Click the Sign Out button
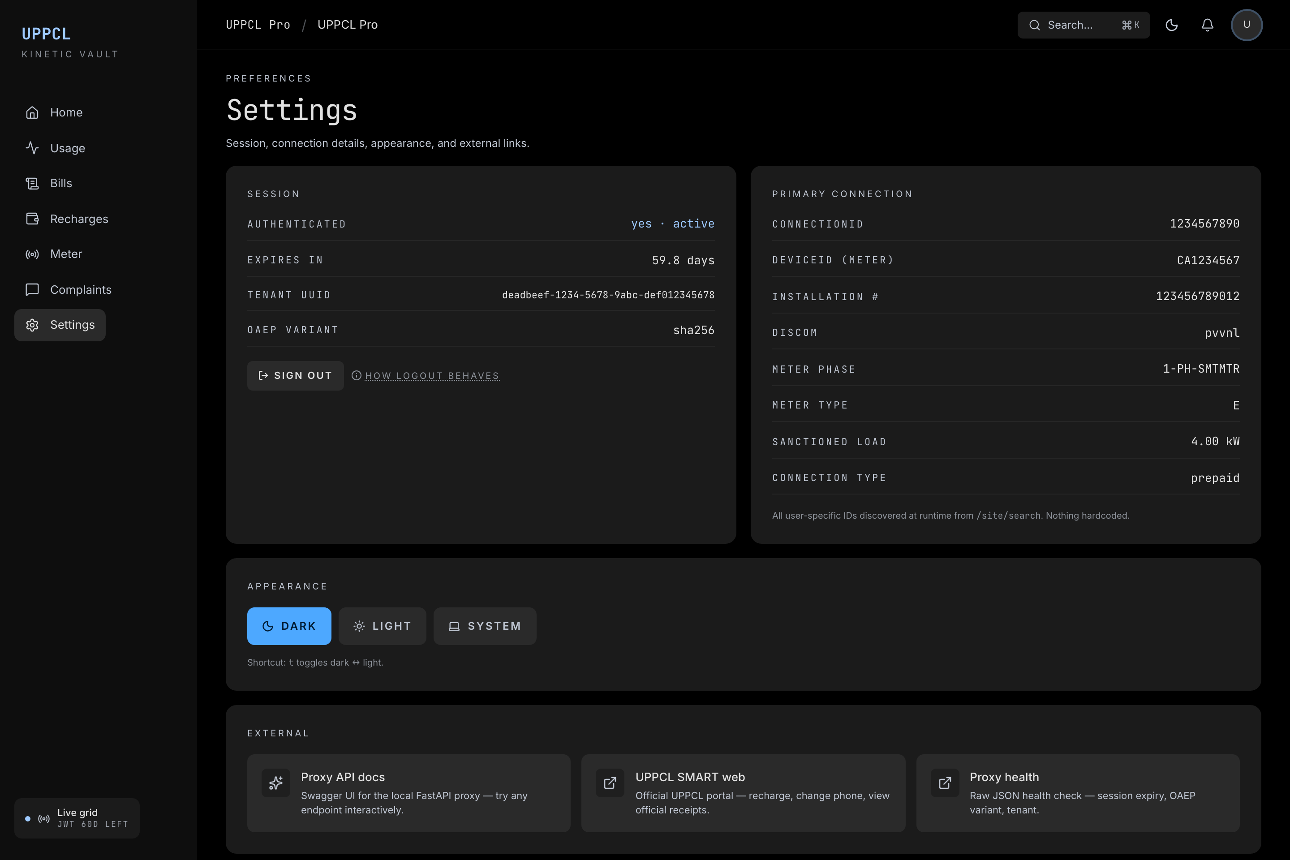This screenshot has width=1290, height=860. point(296,376)
